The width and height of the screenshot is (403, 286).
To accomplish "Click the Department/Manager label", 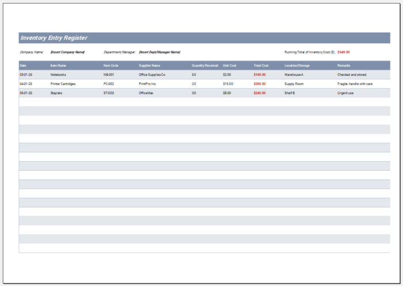I will pyautogui.click(x=119, y=52).
